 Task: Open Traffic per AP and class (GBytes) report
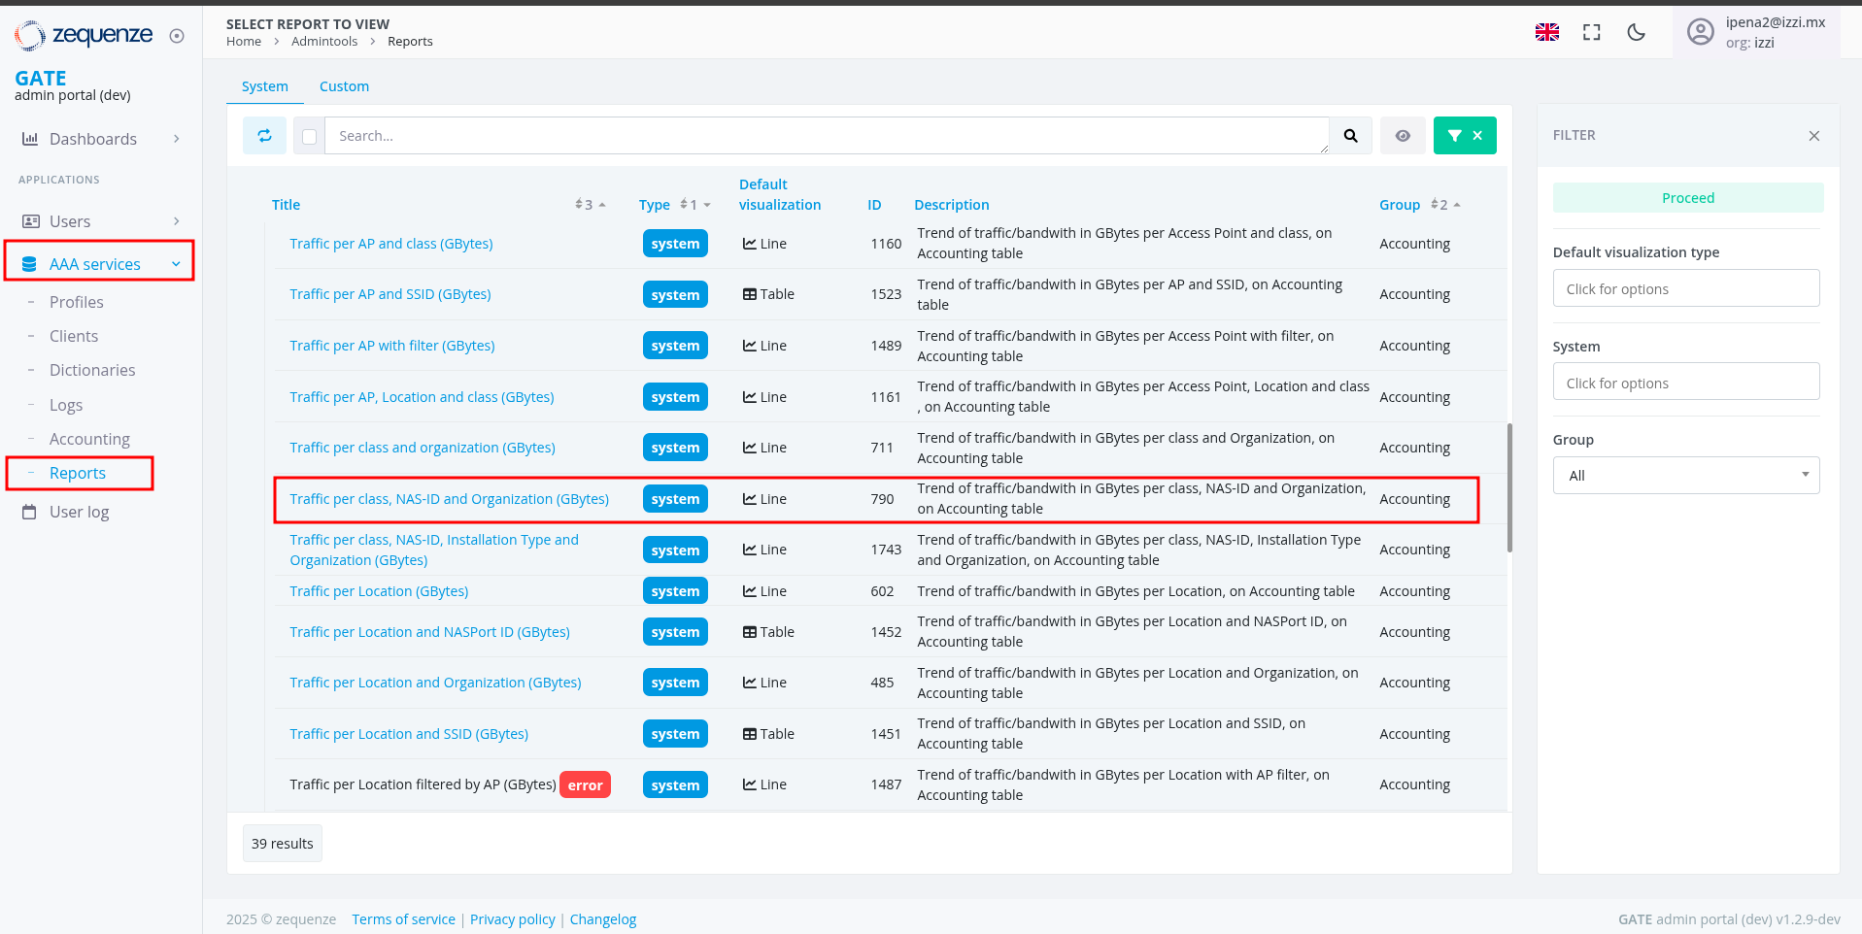[x=391, y=244]
